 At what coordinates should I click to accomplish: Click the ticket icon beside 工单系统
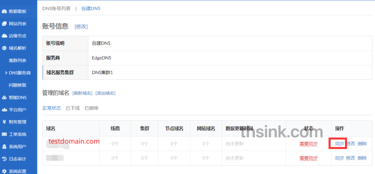click(x=4, y=134)
